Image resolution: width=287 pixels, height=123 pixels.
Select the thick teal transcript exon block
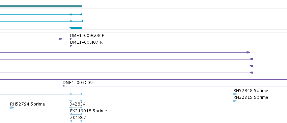[x=76, y=28]
